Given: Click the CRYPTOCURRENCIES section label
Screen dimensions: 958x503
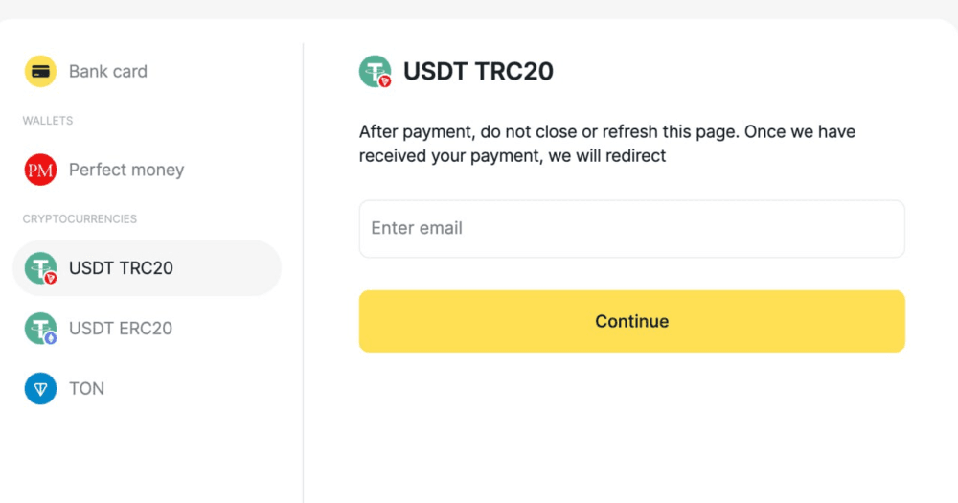Looking at the screenshot, I should pyautogui.click(x=80, y=218).
